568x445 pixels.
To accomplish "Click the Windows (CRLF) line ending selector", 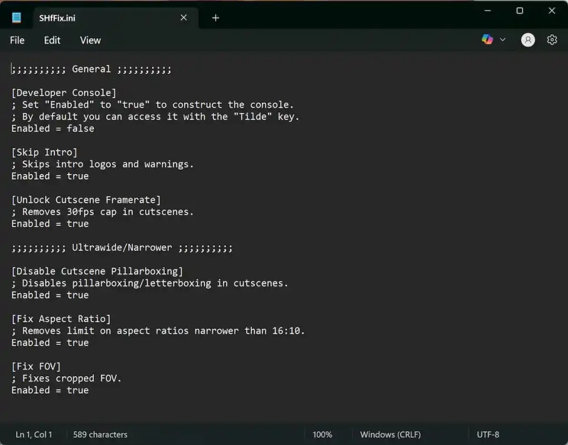I will pyautogui.click(x=390, y=434).
